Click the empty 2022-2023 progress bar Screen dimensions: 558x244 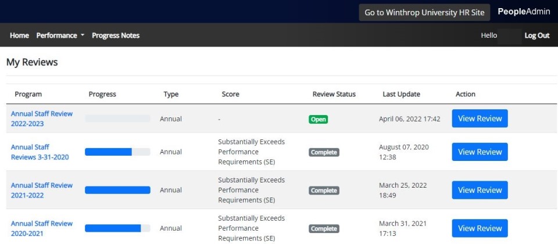point(117,119)
